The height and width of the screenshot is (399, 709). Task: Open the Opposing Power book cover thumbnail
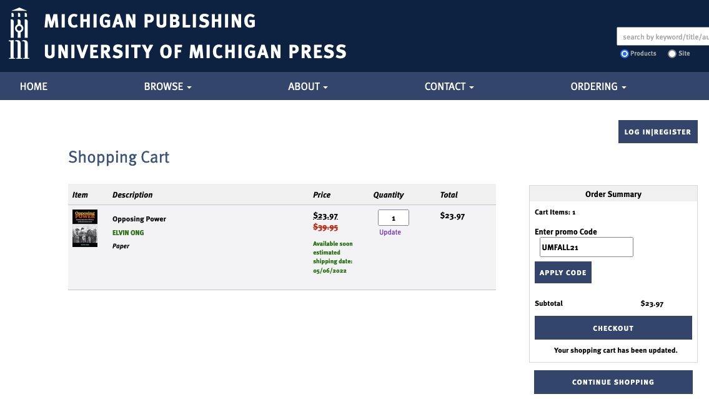click(85, 228)
